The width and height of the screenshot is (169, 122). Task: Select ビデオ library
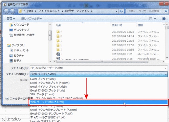(16, 61)
